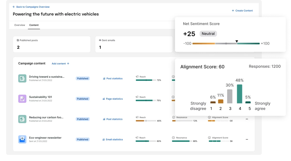The width and height of the screenshot is (291, 161).
Task: Click the 30% bar for rating 3
Action: (230, 96)
